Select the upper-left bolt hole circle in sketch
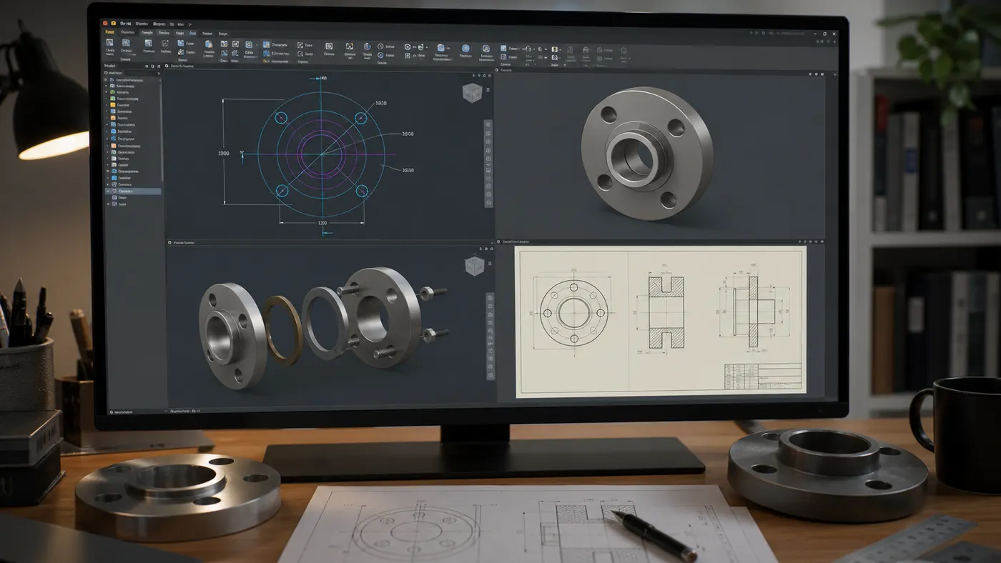The width and height of the screenshot is (1001, 563). pos(281,118)
